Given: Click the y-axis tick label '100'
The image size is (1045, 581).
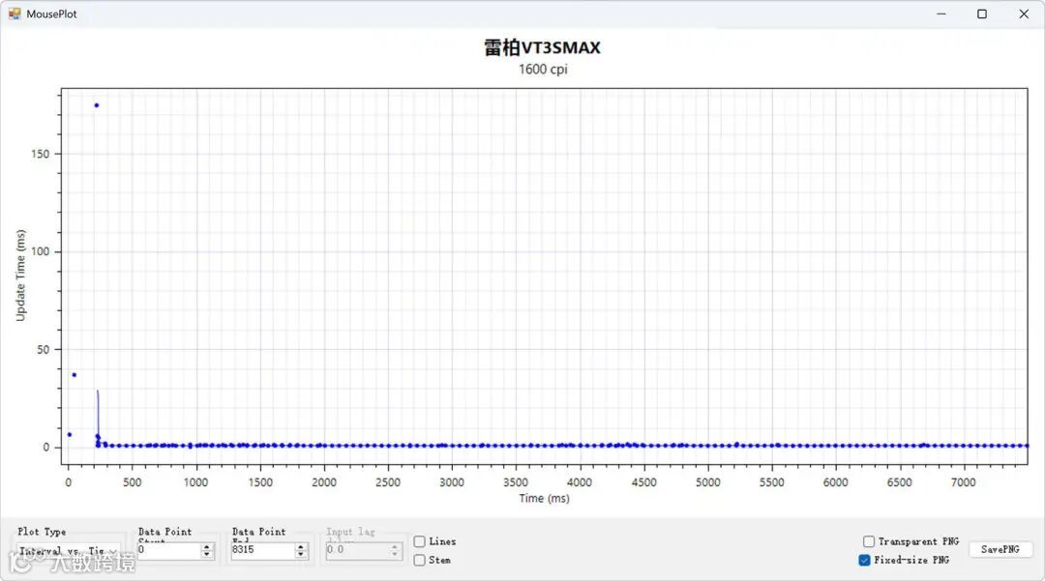Looking at the screenshot, I should click(40, 251).
